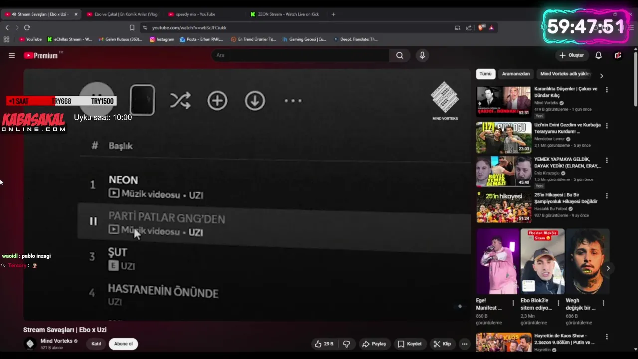Viewport: 638px width, 359px height.
Task: Click the Oluştur create button
Action: click(571, 55)
